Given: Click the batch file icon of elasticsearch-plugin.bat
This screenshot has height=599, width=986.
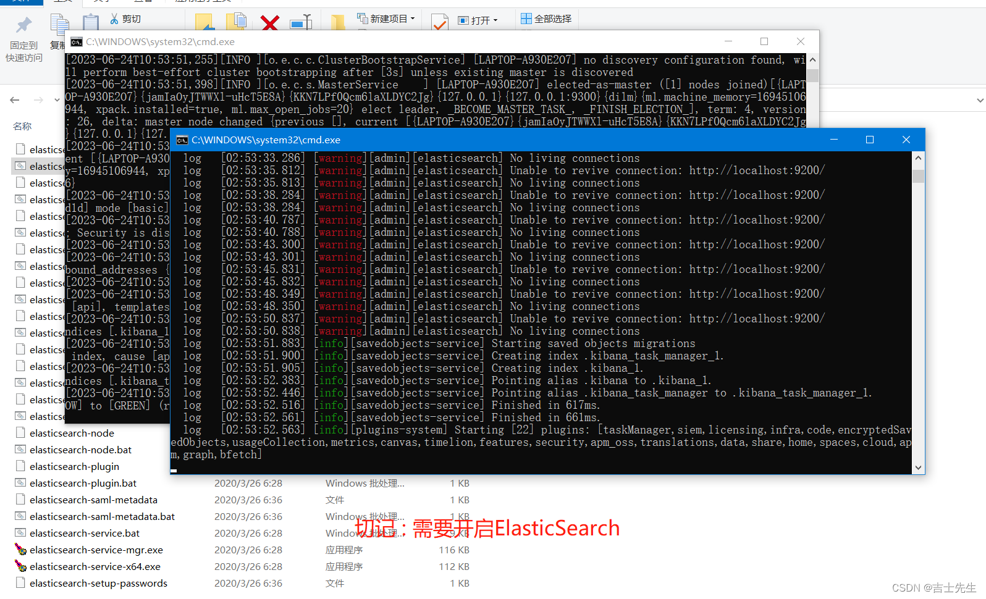Looking at the screenshot, I should (x=20, y=482).
